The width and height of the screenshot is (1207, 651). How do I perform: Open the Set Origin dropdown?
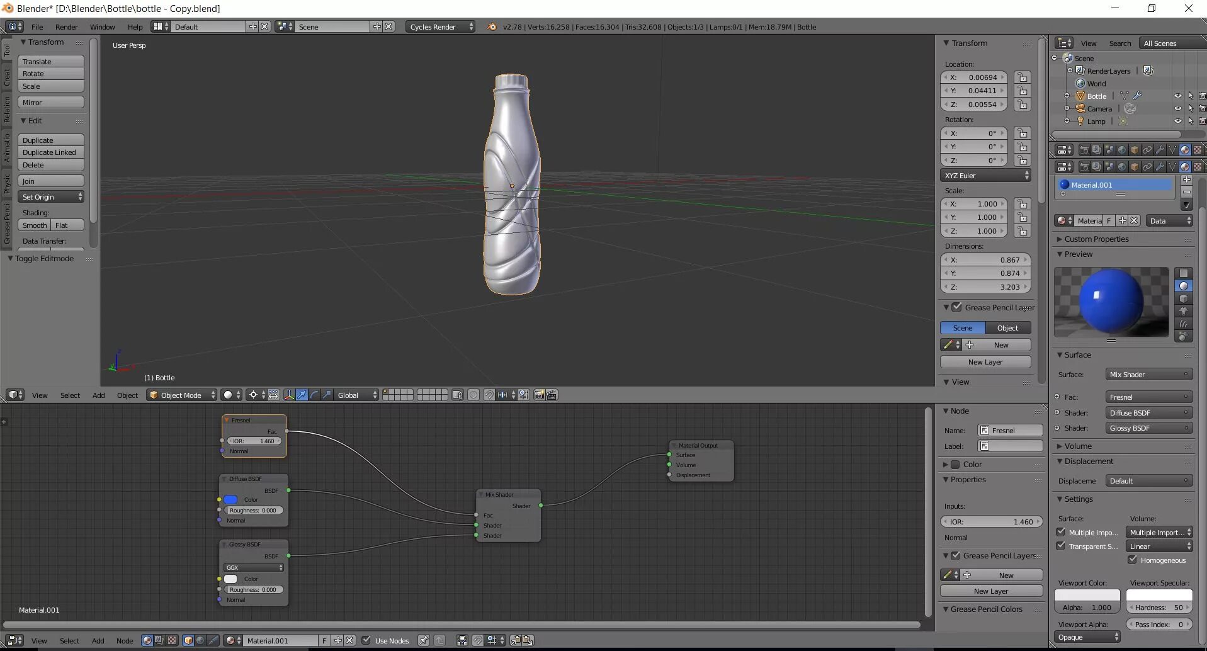51,197
